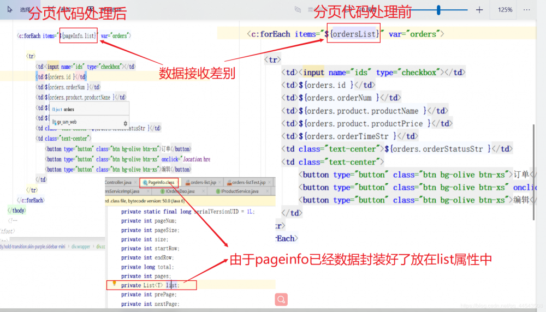
Task: Click the serialVersionUID declaration line
Action: (188, 212)
